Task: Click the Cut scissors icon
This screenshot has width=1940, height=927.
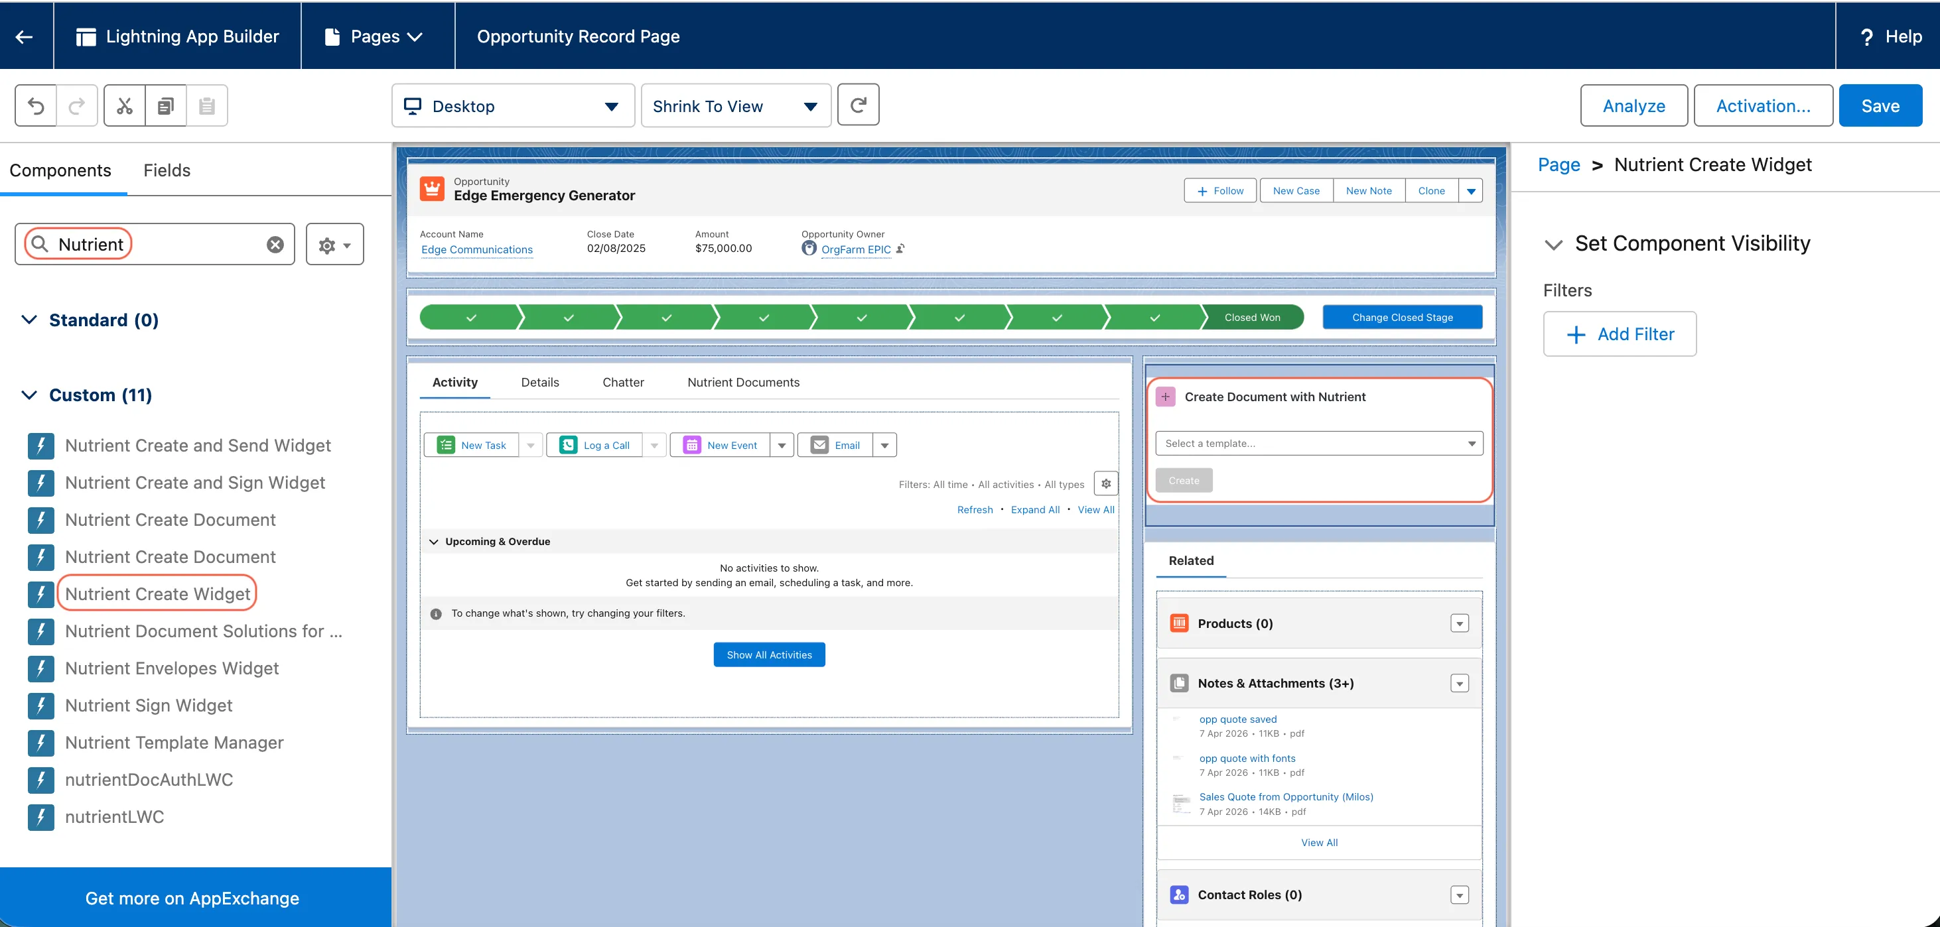Action: pos(124,105)
